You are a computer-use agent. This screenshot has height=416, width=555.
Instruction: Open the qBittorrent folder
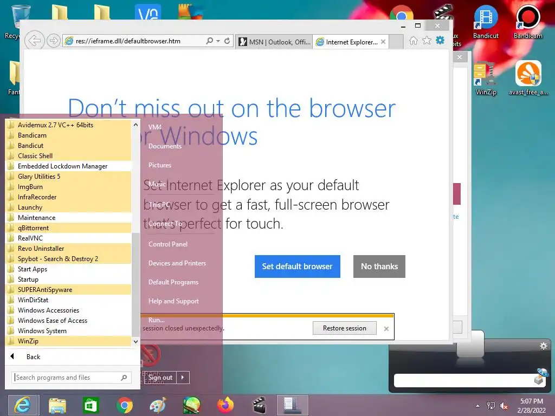pyautogui.click(x=69, y=228)
